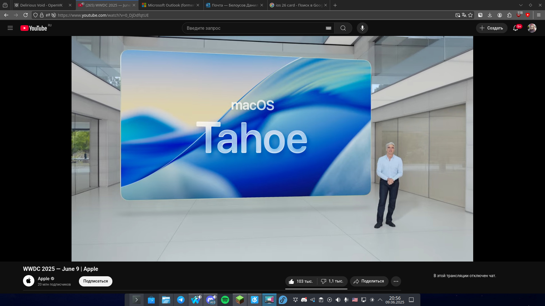The height and width of the screenshot is (306, 545).
Task: Translate this page via address bar icon
Action: (464, 15)
